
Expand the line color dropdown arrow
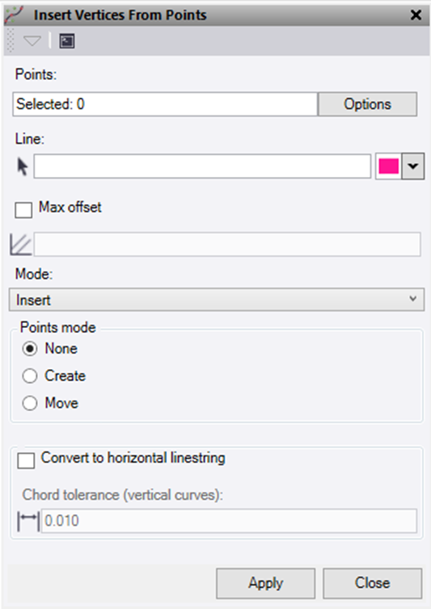(412, 166)
